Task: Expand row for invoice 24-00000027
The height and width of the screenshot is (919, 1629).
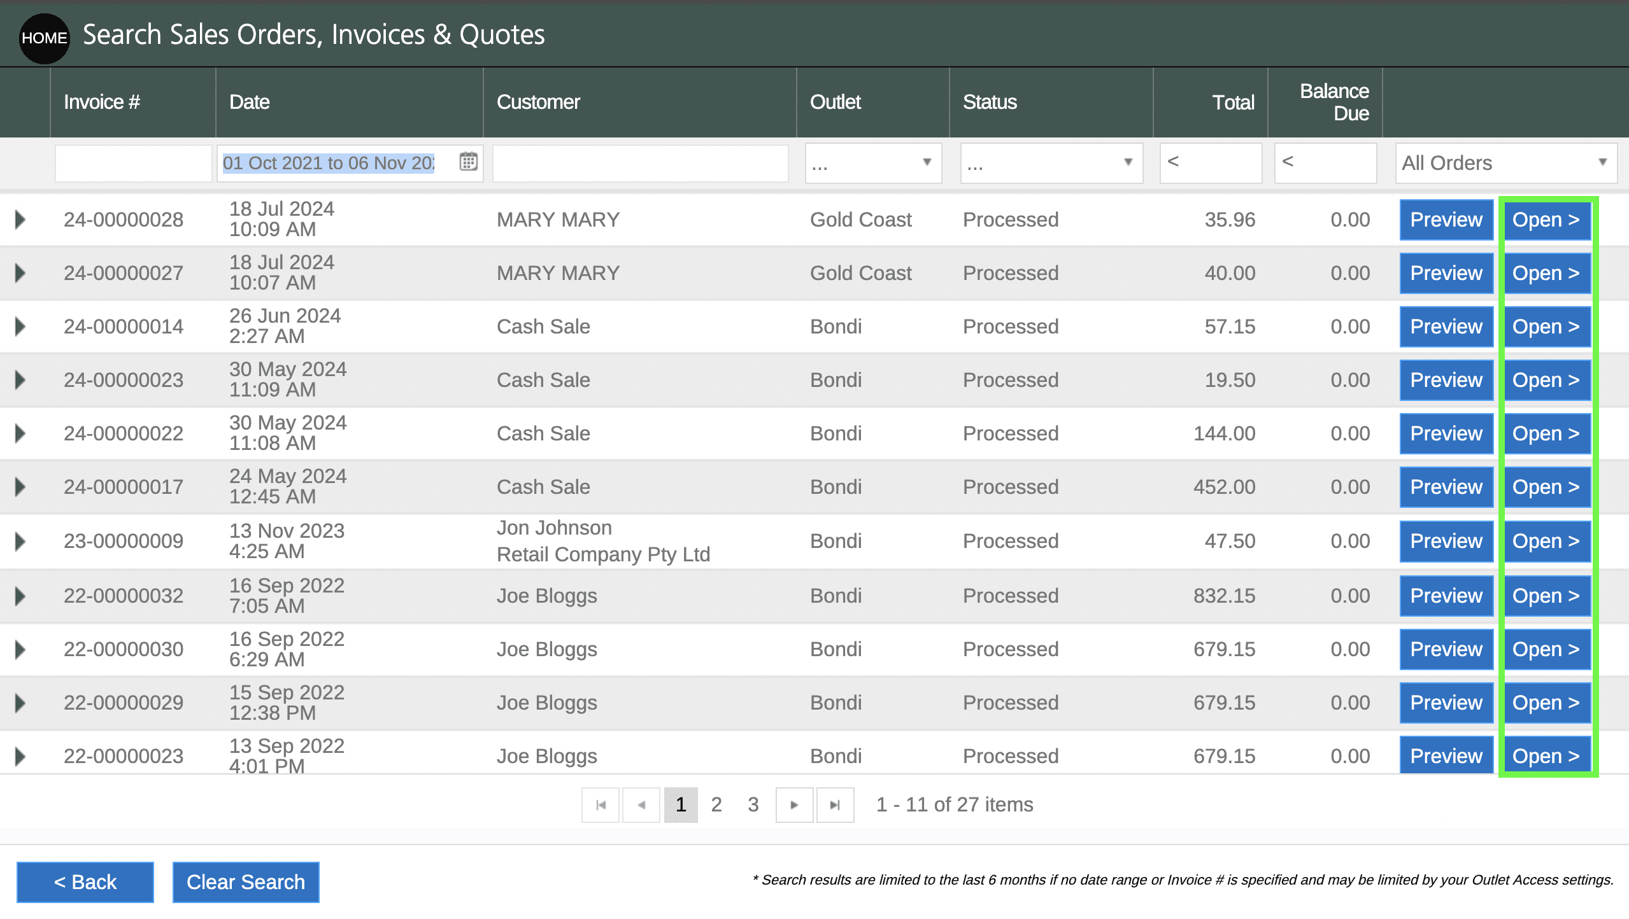Action: (x=20, y=273)
